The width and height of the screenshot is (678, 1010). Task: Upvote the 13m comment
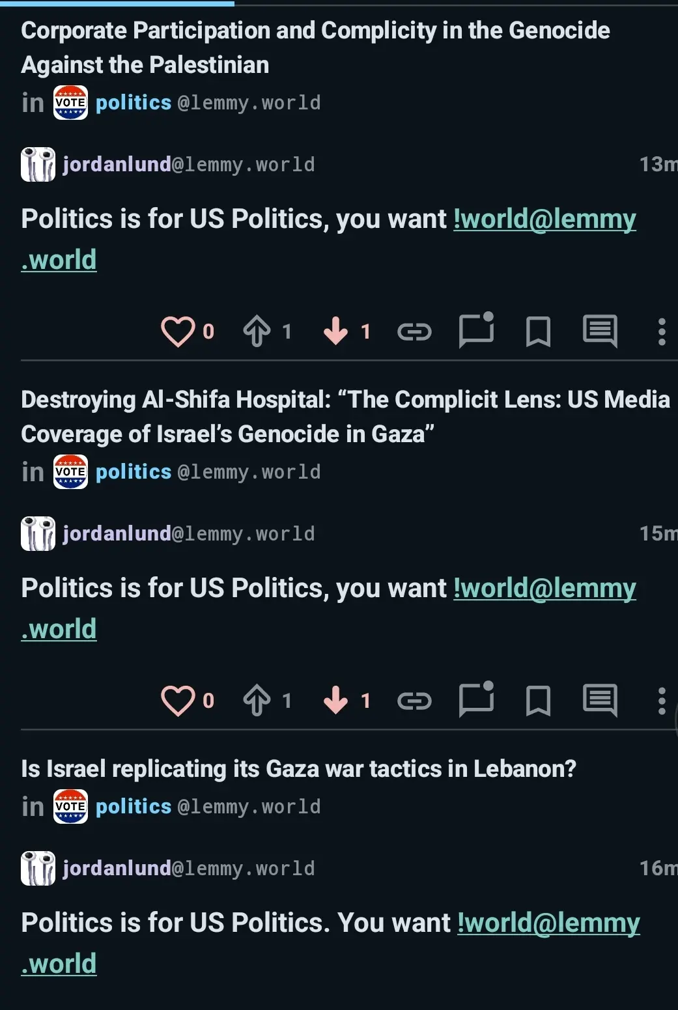tap(257, 331)
